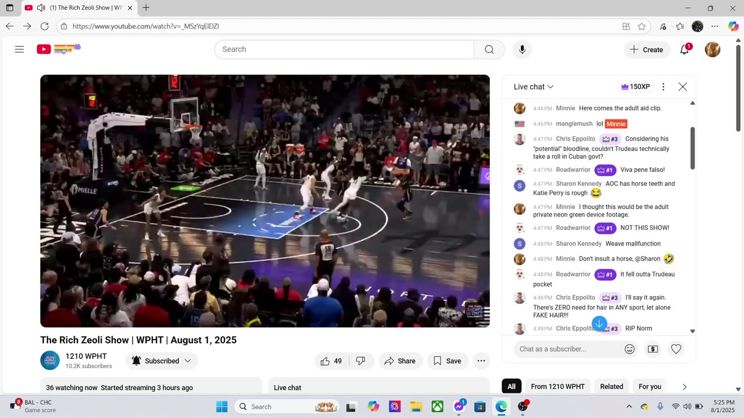Open the taskbar clock and date
Screen dimensions: 744x418
coord(722,406)
